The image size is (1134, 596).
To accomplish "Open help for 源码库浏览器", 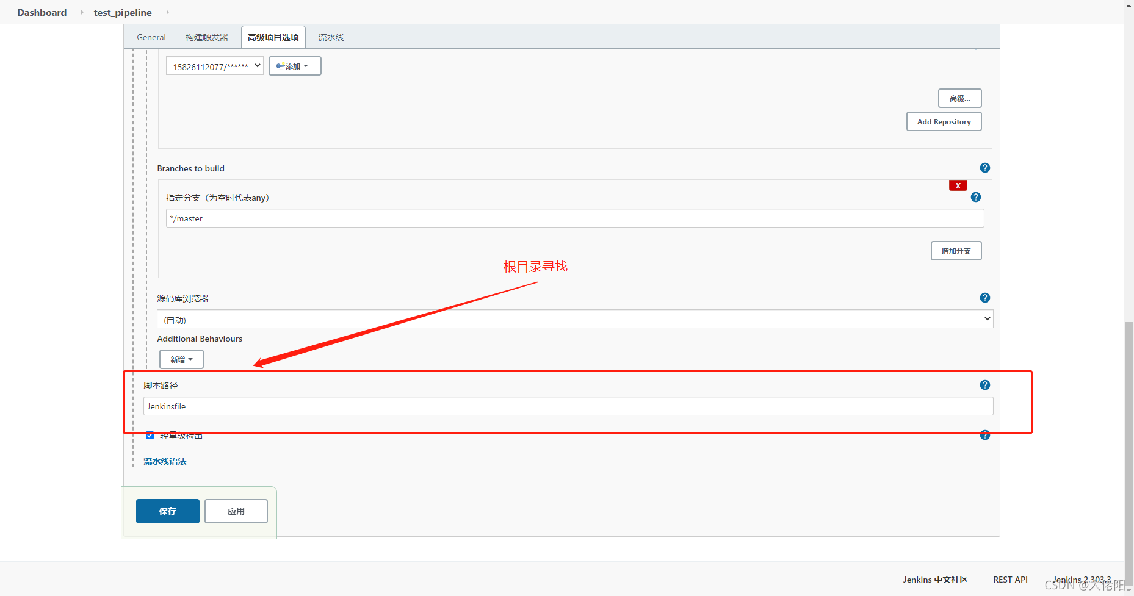I will 984,298.
